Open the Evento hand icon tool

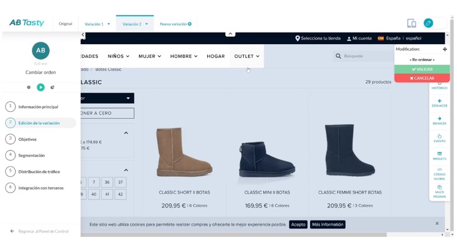(439, 136)
